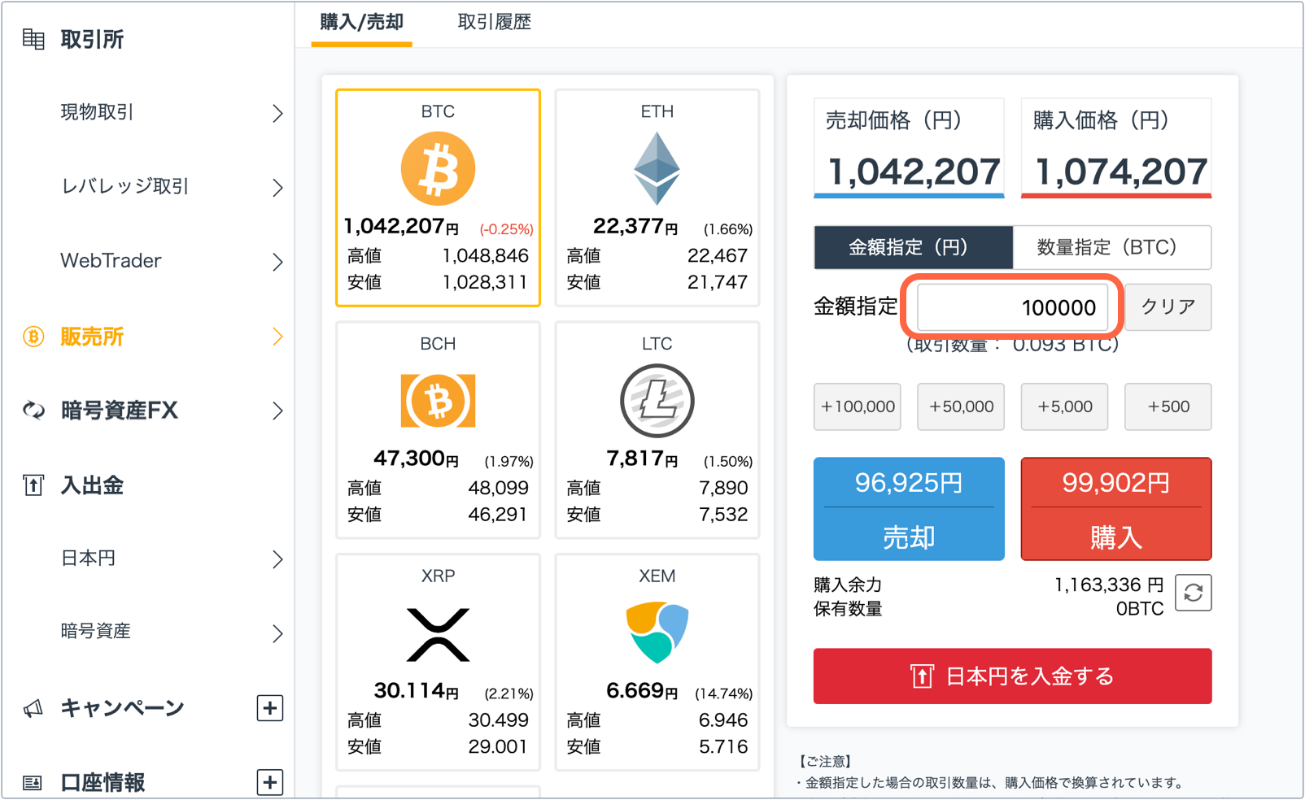Viewport: 1305px width, 800px height.
Task: Open WebTrader chevron arrow
Action: coord(277,262)
